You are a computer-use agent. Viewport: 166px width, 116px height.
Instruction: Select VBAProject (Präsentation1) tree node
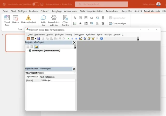pos(46,51)
